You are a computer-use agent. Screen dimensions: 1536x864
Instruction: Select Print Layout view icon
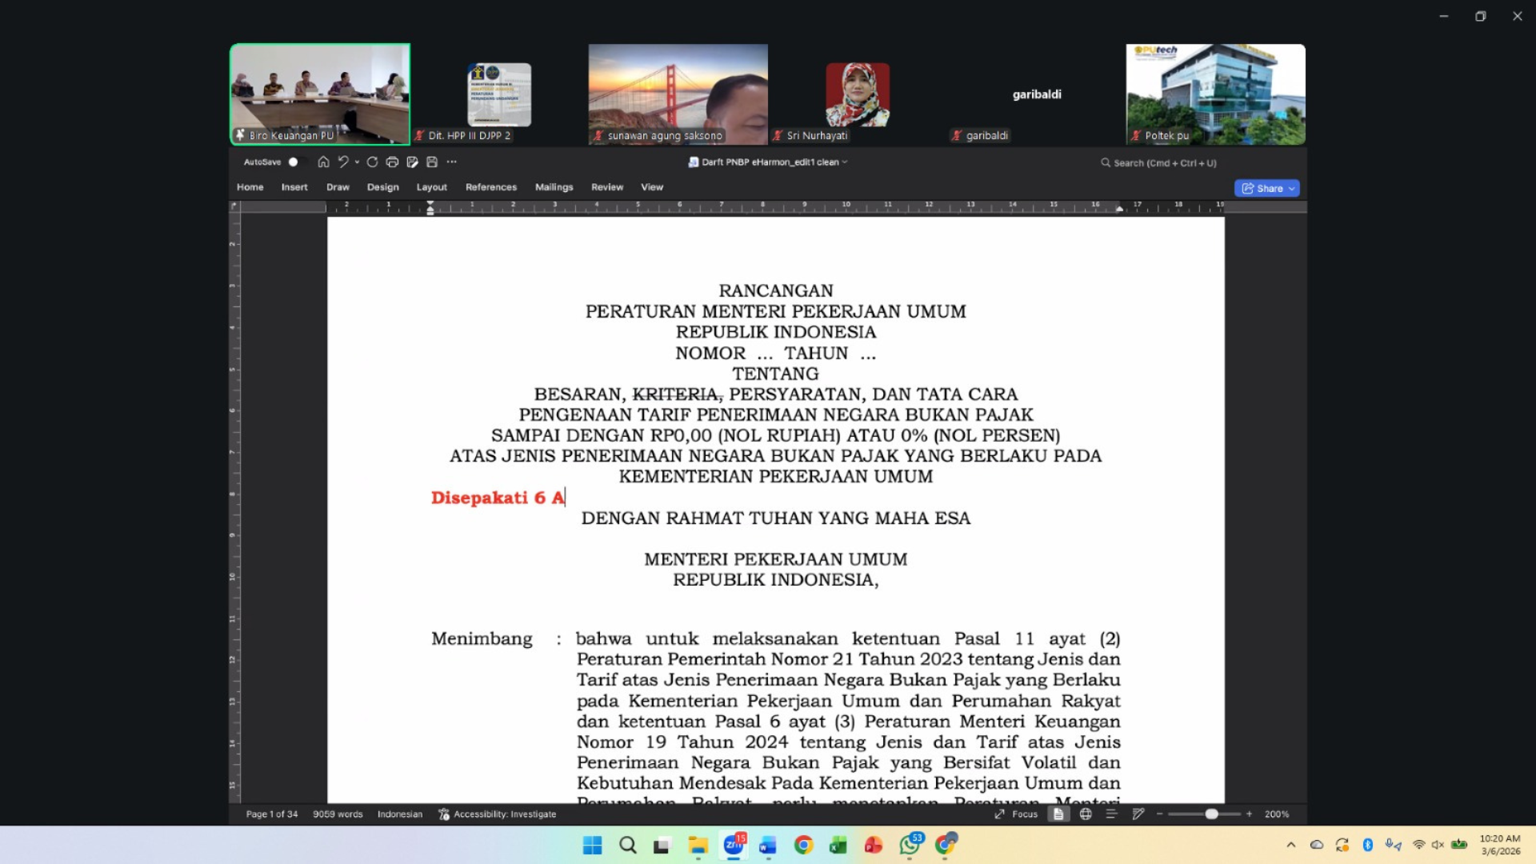1058,814
